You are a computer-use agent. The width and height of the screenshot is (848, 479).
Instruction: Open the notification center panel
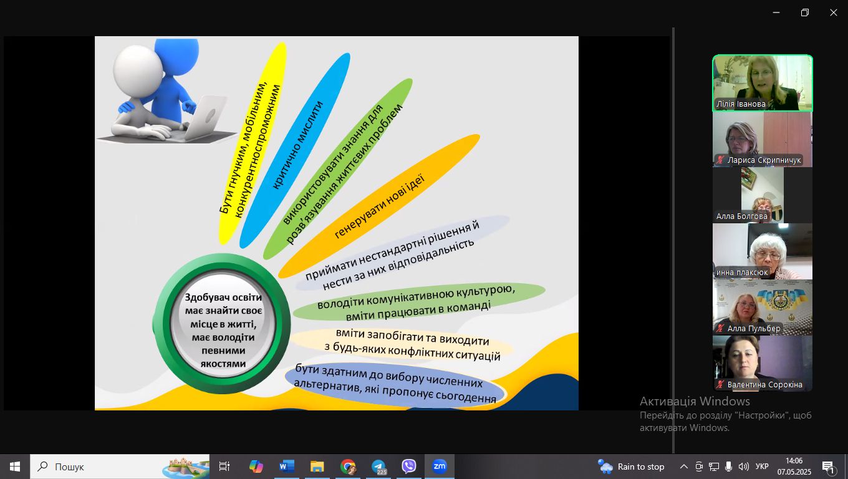[829, 467]
